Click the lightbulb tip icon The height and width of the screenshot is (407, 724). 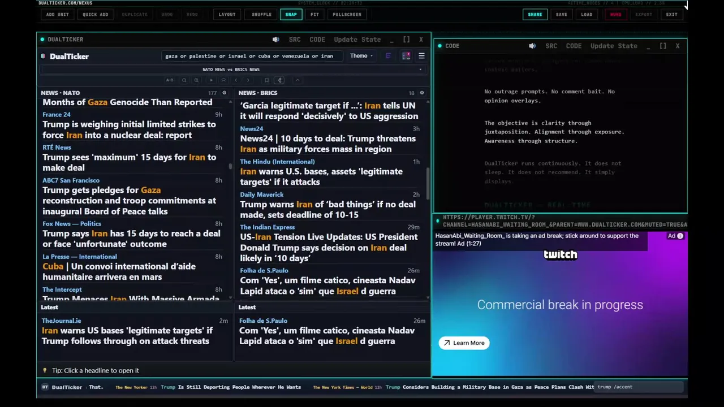[45, 370]
